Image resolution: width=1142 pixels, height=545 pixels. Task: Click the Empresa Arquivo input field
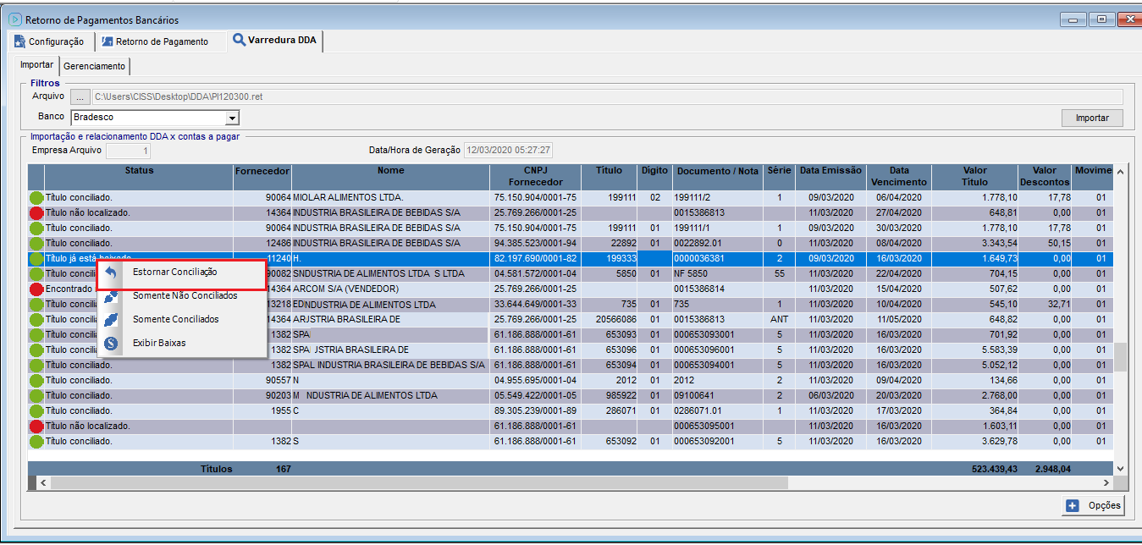[129, 151]
